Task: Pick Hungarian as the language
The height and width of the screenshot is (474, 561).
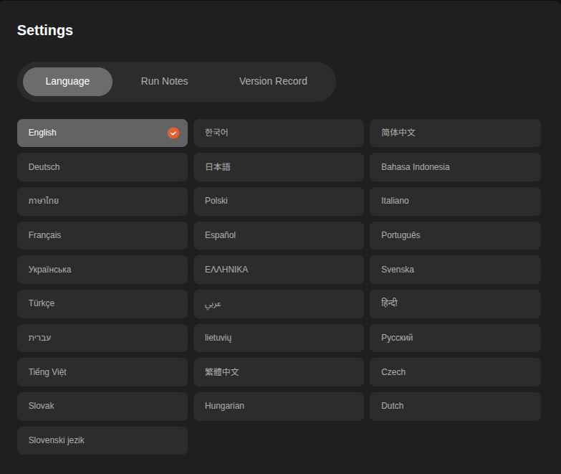Action: coord(278,406)
